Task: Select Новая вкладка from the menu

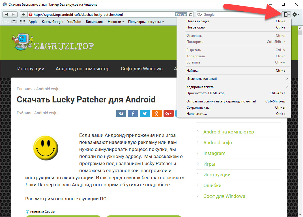Action: point(198,21)
